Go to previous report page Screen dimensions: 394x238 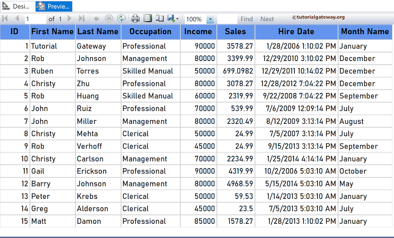pos(17,18)
